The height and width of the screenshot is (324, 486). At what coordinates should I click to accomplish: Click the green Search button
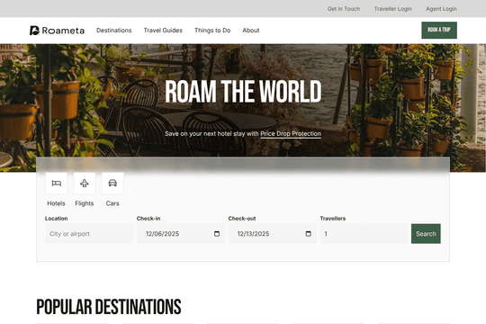point(426,234)
